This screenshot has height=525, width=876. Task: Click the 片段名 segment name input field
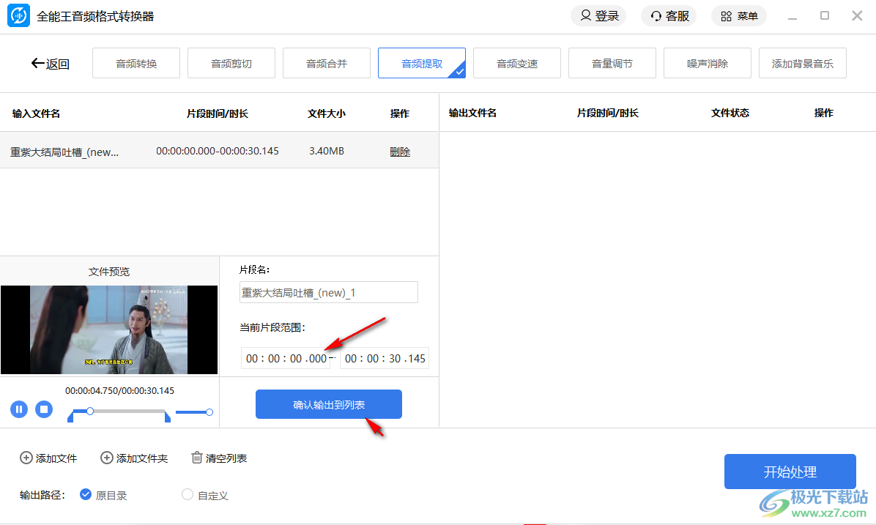[x=328, y=291]
